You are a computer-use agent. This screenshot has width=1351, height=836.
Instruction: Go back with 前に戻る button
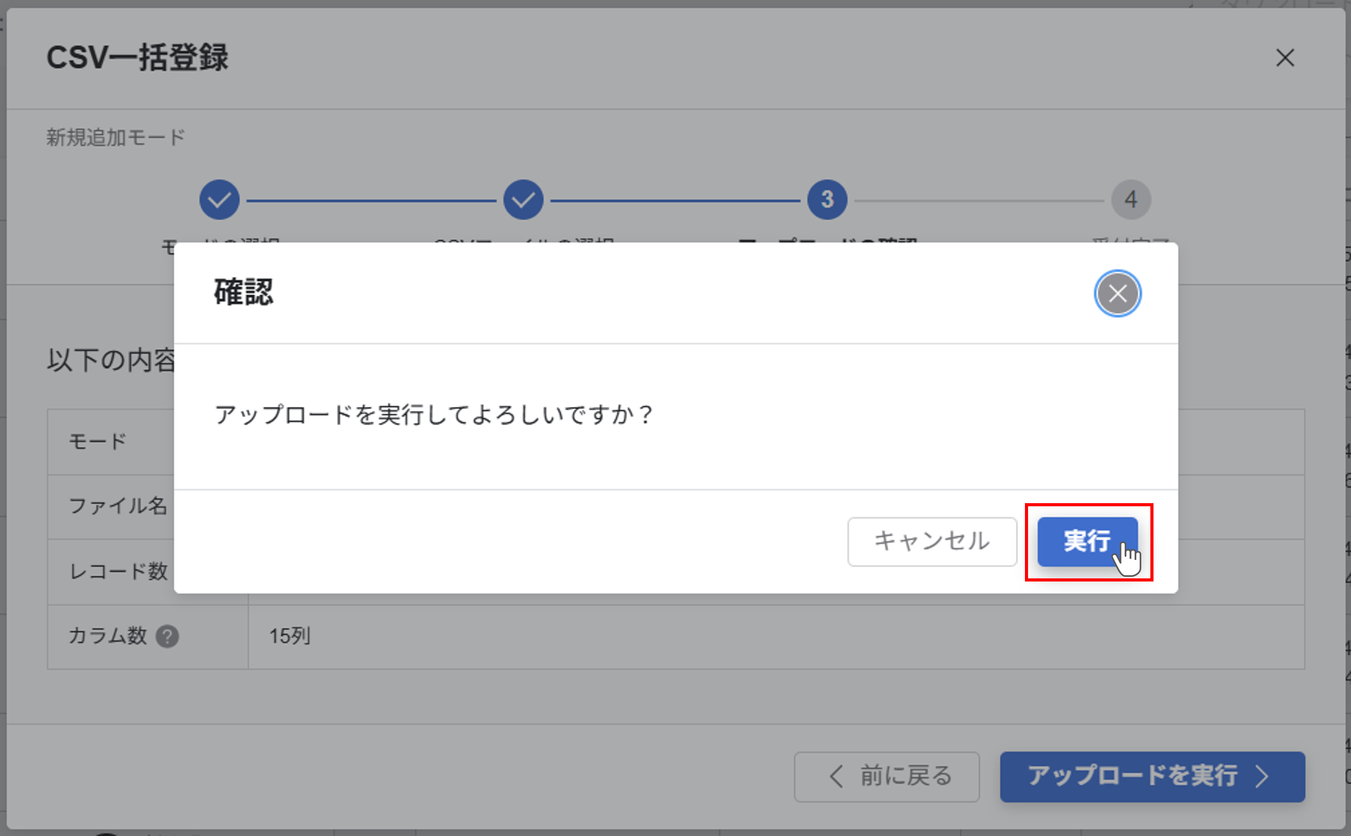(x=886, y=776)
